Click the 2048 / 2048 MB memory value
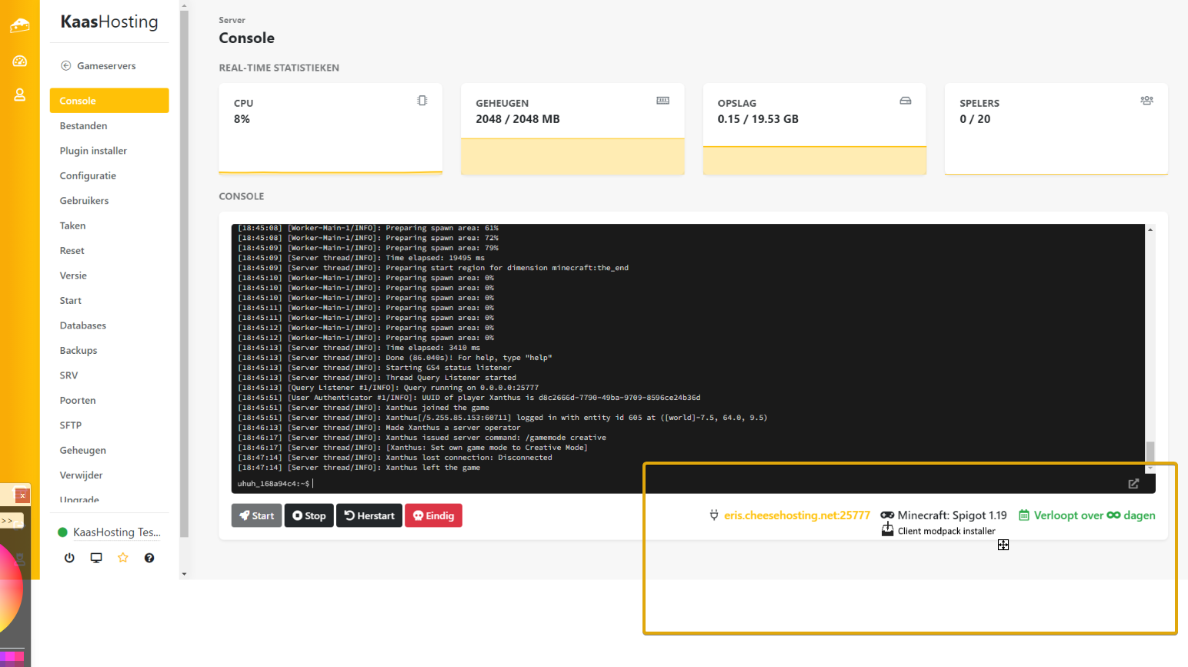1188x667 pixels. [x=518, y=119]
